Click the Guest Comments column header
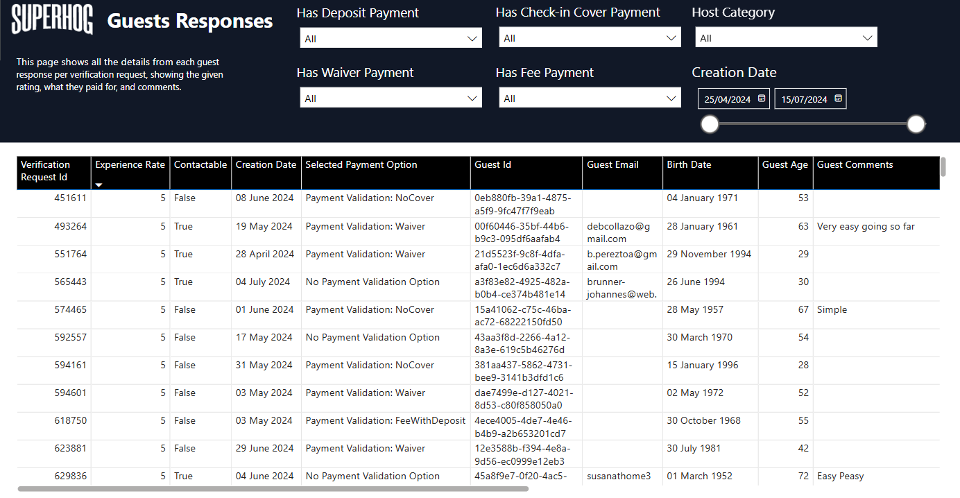This screenshot has height=498, width=960. coord(855,165)
